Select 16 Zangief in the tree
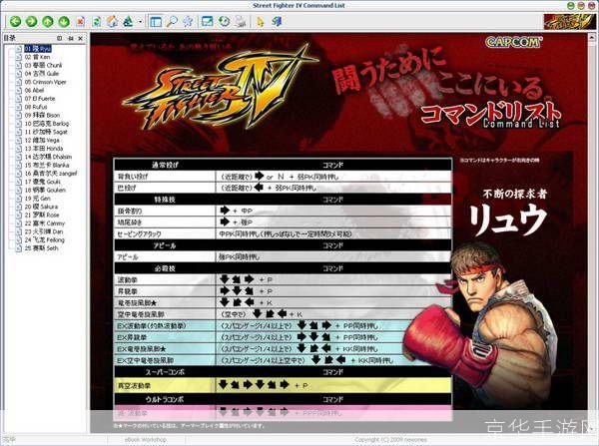This screenshot has height=446, width=599. (51, 174)
